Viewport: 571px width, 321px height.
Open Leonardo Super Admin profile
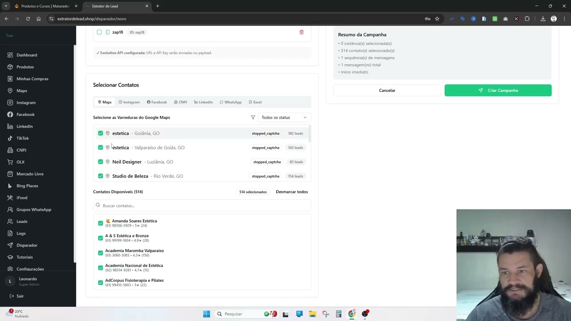[x=29, y=281]
